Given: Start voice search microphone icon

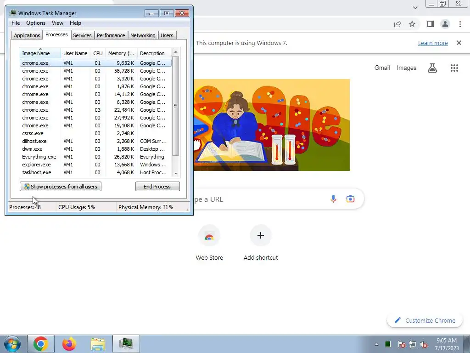Looking at the screenshot, I should pyautogui.click(x=333, y=199).
